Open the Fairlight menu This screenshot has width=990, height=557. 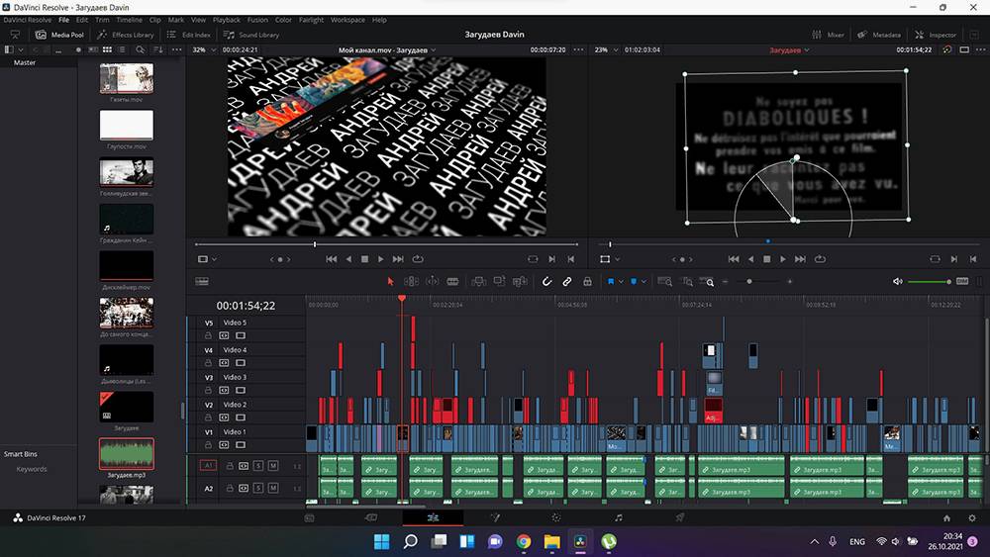311,20
